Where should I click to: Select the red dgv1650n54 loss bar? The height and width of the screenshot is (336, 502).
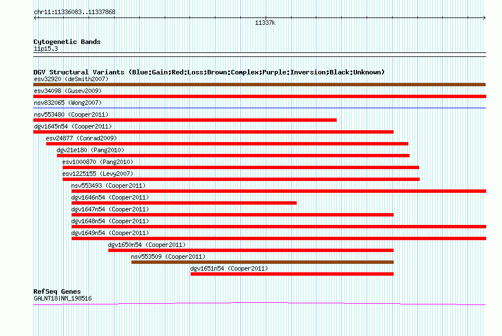pos(251,250)
